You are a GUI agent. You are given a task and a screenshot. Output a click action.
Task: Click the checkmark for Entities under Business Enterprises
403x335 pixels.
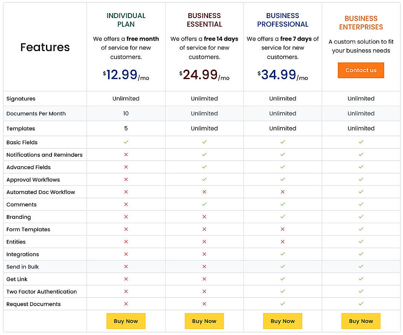(361, 241)
